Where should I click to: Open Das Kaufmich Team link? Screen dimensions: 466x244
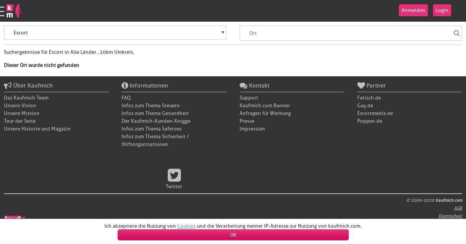coord(26,98)
